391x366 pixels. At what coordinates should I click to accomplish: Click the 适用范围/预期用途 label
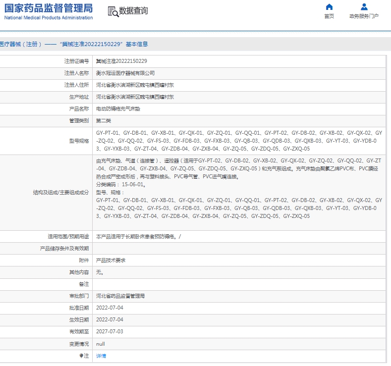68,236
